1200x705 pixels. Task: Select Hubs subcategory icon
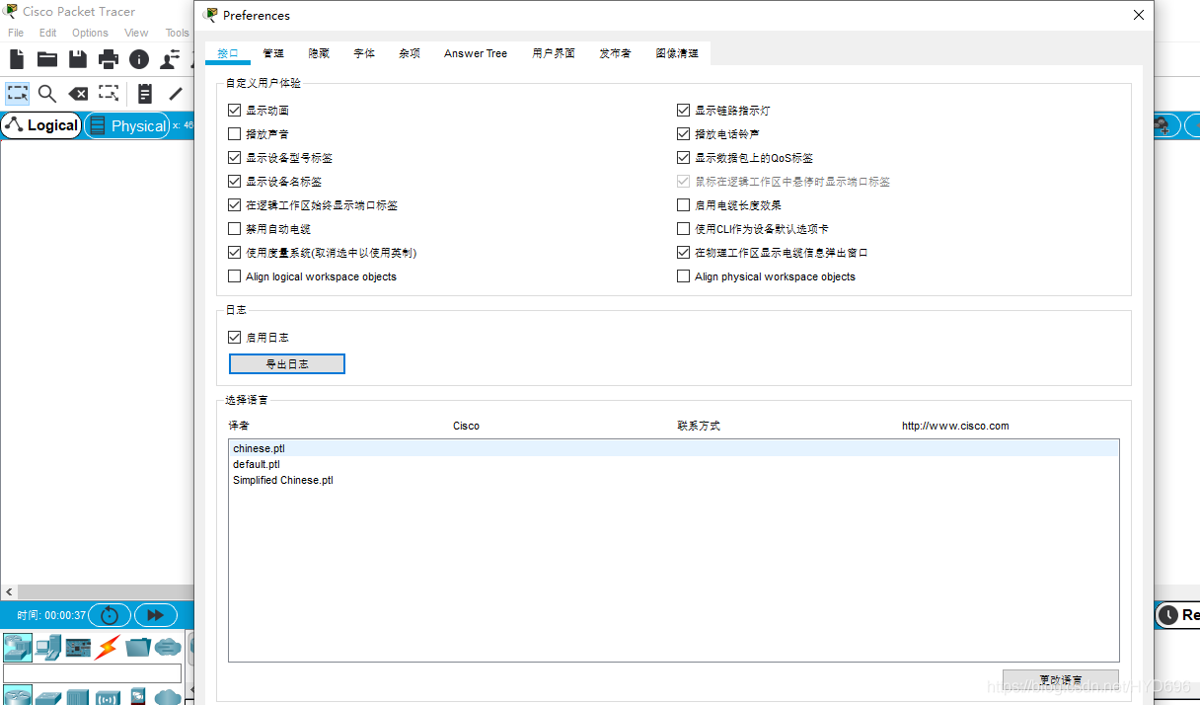point(78,697)
